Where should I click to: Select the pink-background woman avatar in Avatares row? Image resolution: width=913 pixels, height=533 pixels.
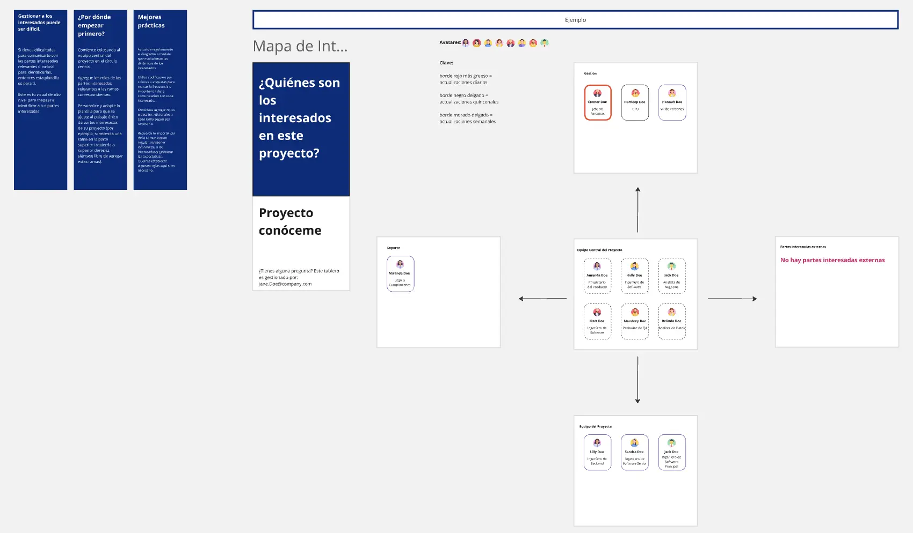pyautogui.click(x=499, y=43)
